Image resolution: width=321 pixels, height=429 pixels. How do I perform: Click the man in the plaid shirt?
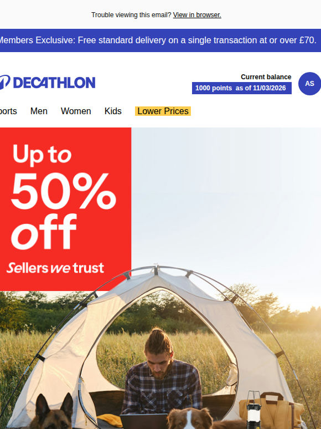coord(161,377)
